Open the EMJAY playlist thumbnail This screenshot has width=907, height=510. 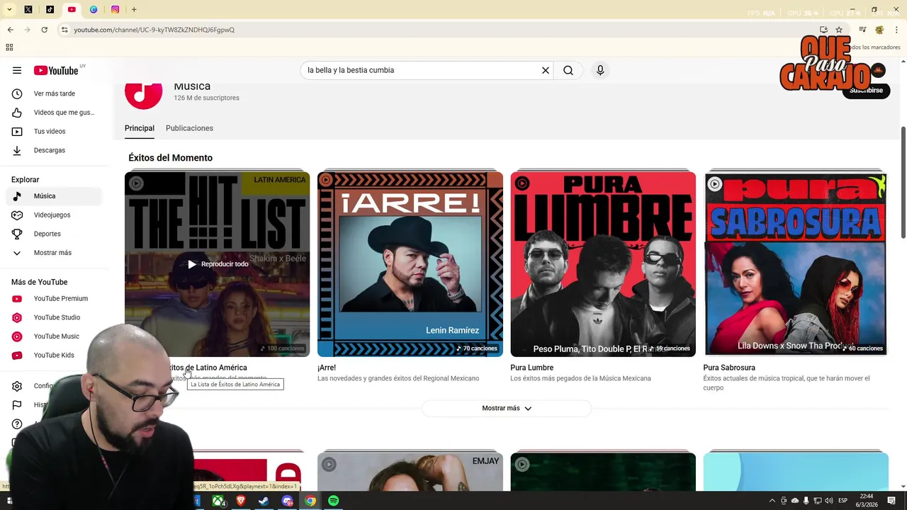tap(410, 472)
